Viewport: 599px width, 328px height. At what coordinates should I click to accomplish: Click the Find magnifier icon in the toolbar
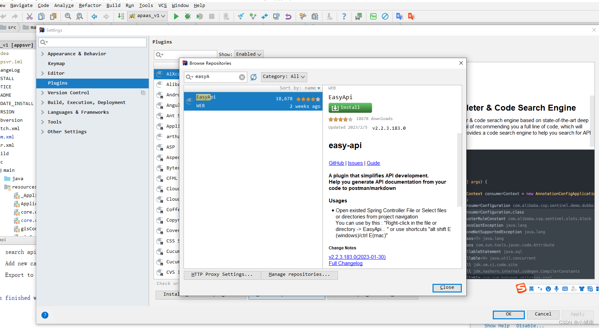click(x=68, y=16)
